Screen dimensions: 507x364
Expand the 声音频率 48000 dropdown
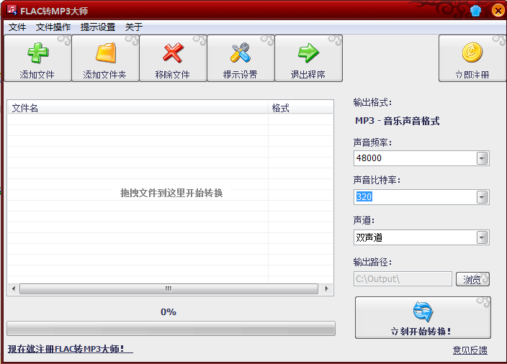(482, 158)
